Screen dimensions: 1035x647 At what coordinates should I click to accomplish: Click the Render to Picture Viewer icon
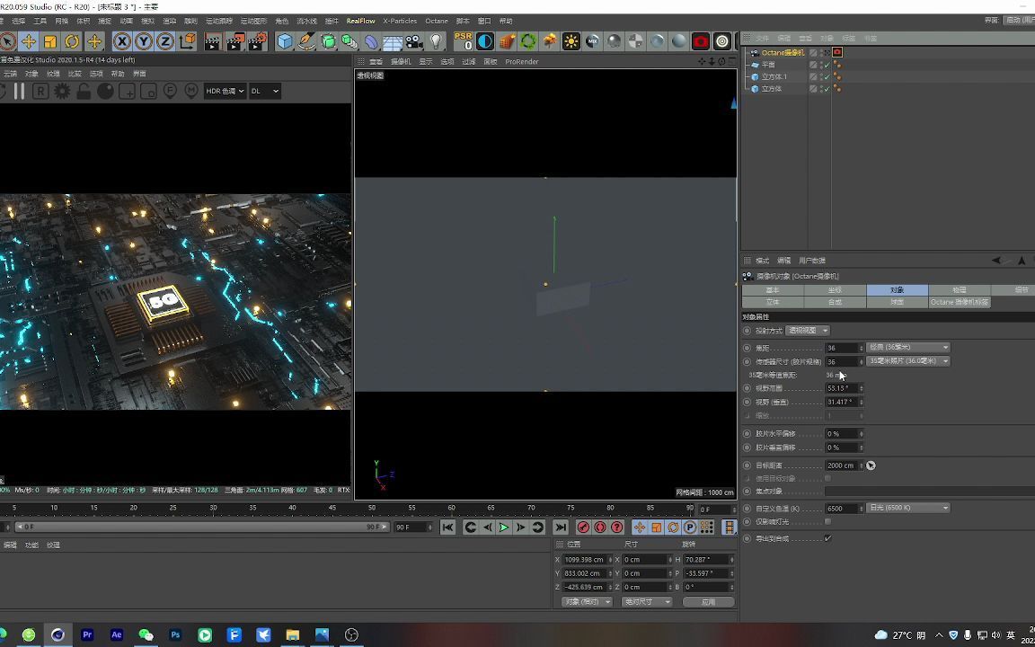pos(235,41)
